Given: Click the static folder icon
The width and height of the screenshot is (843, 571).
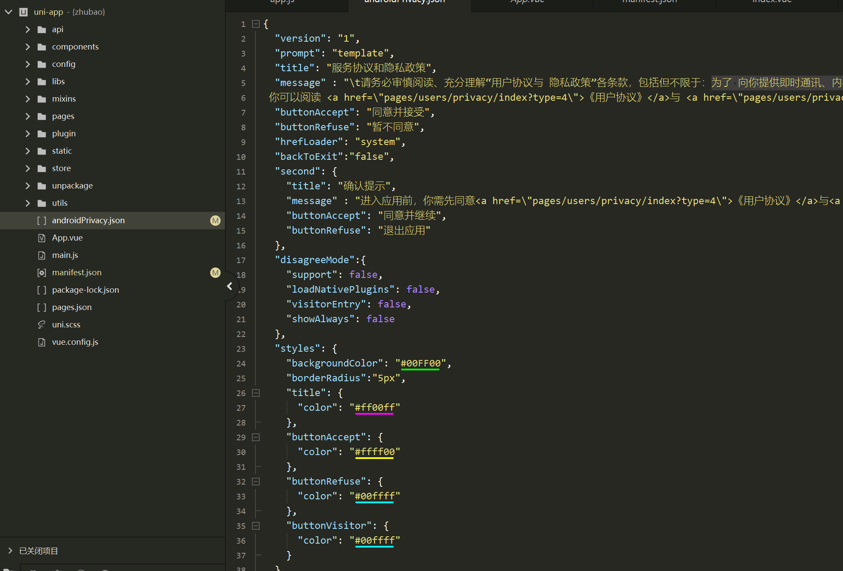Looking at the screenshot, I should pos(42,151).
